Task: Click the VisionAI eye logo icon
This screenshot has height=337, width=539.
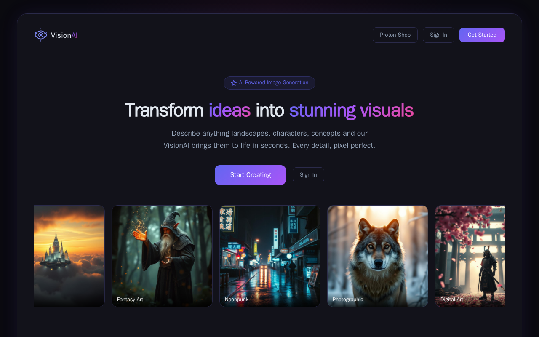Action: [41, 35]
